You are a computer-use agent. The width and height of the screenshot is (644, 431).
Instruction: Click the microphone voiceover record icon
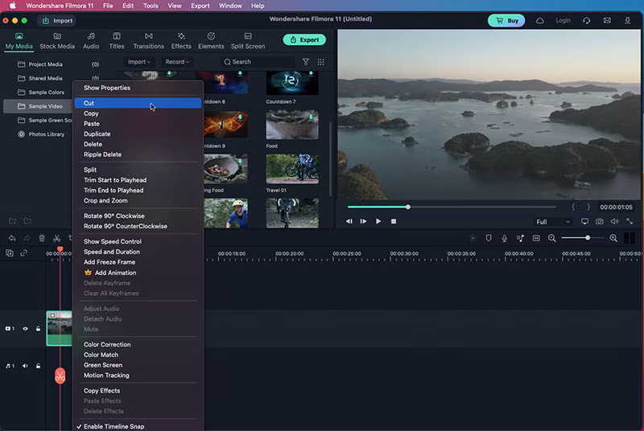(x=504, y=238)
